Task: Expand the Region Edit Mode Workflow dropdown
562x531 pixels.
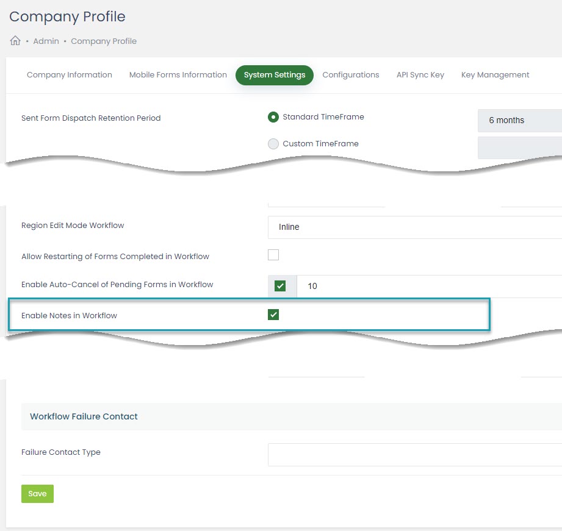Action: [414, 227]
